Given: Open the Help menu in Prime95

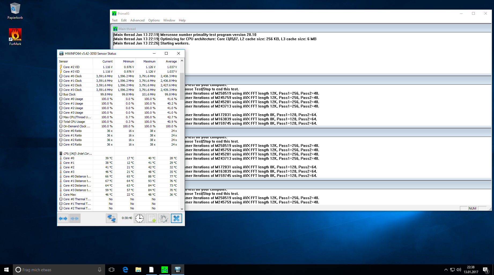Looking at the screenshot, I should click(x=182, y=20).
